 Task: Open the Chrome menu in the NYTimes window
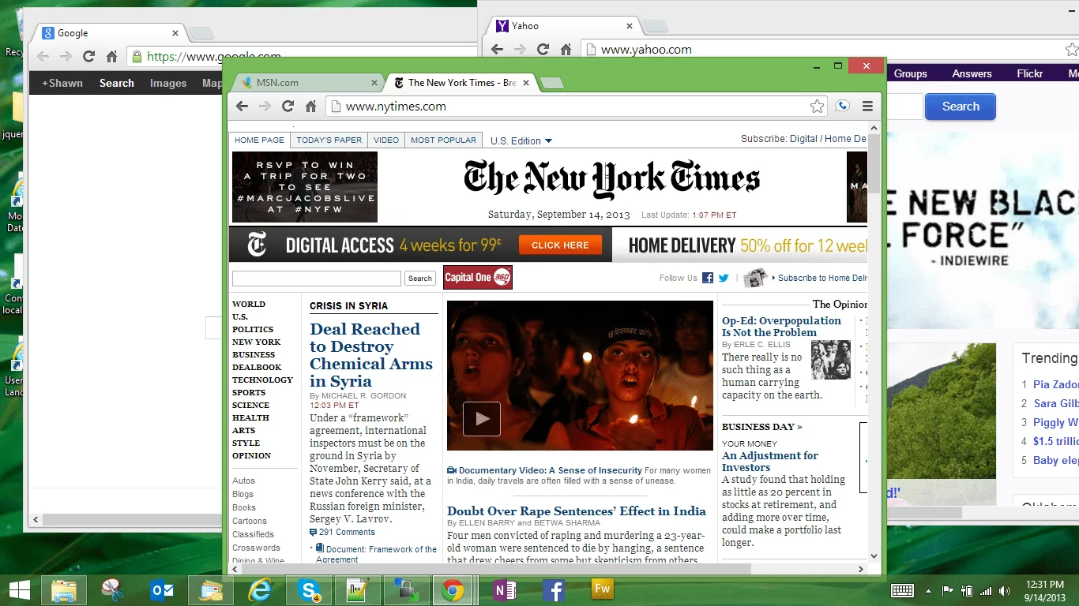[x=867, y=107]
